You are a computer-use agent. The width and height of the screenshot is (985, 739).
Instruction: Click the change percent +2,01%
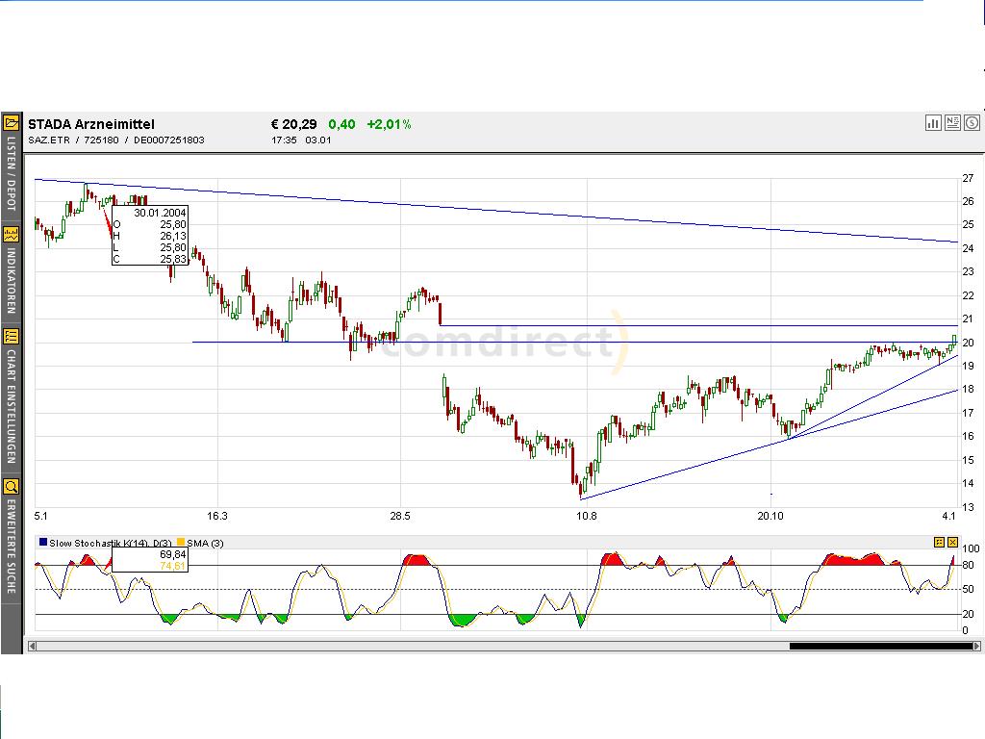tap(389, 124)
